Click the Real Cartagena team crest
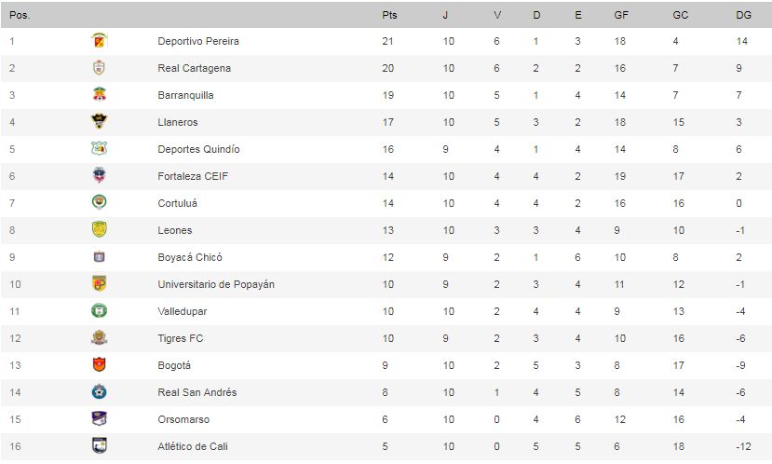 click(x=99, y=68)
